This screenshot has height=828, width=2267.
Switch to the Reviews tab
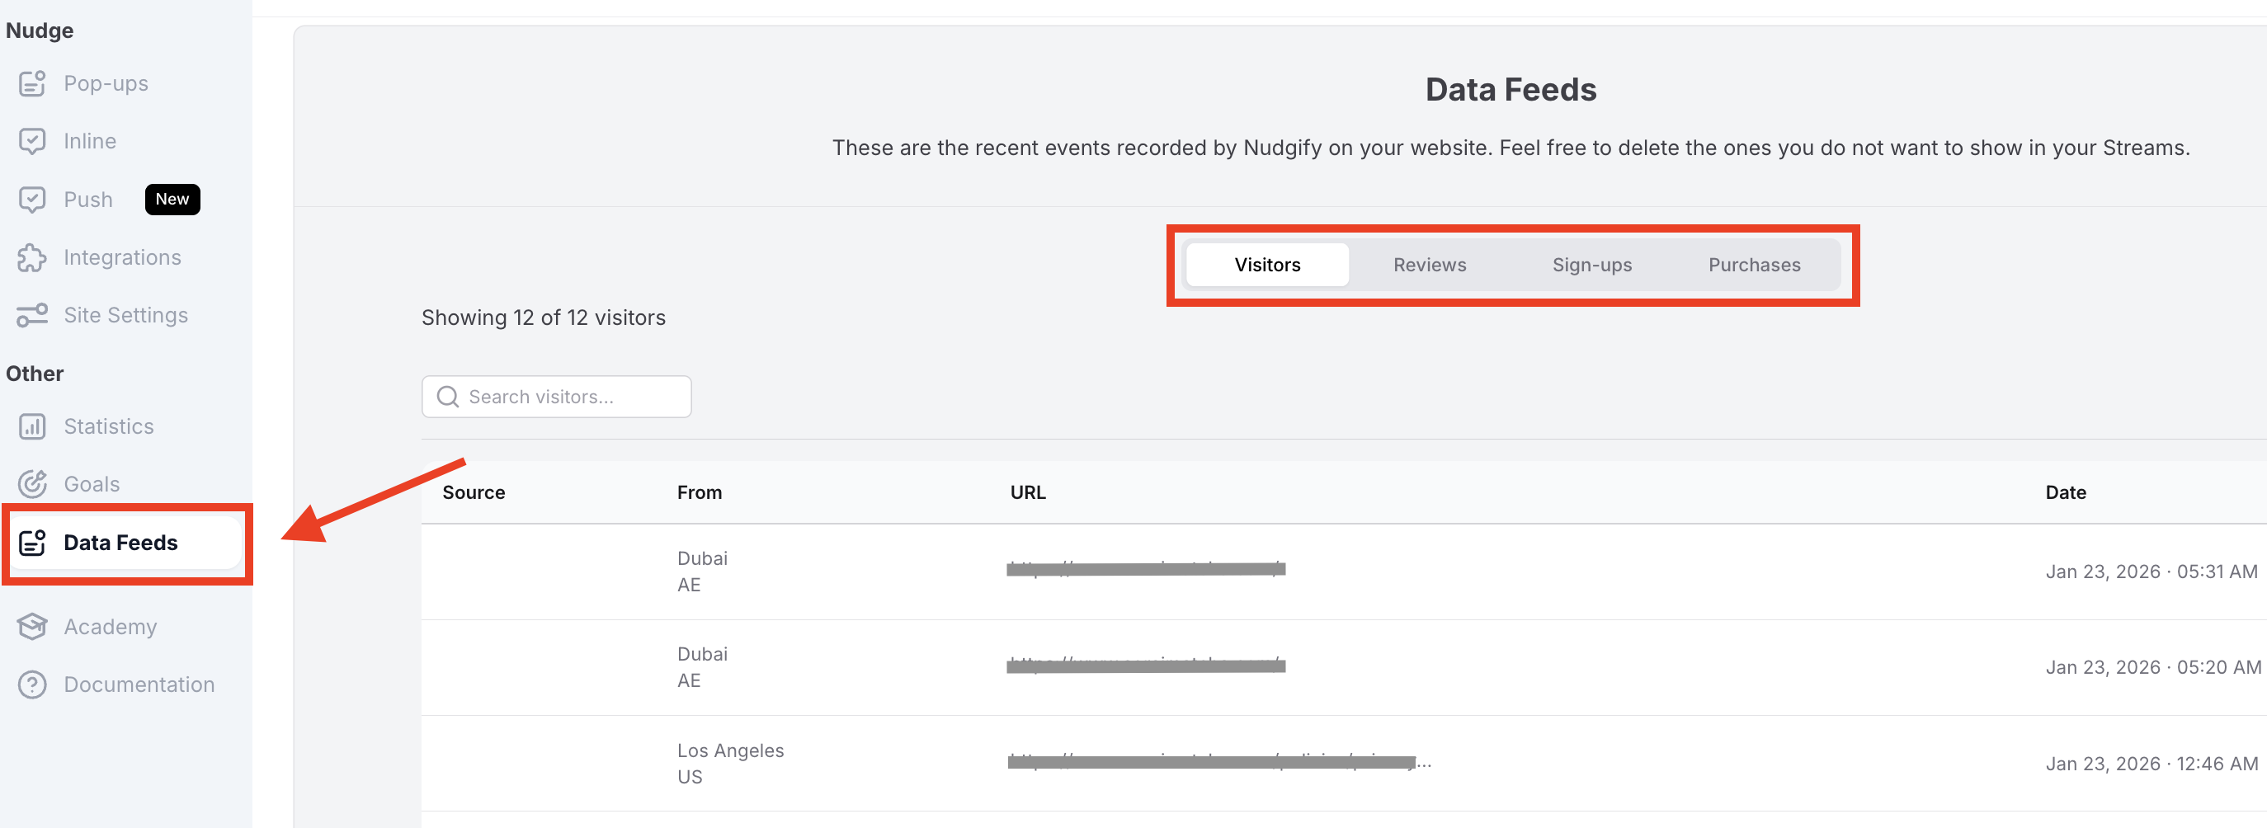1429,265
